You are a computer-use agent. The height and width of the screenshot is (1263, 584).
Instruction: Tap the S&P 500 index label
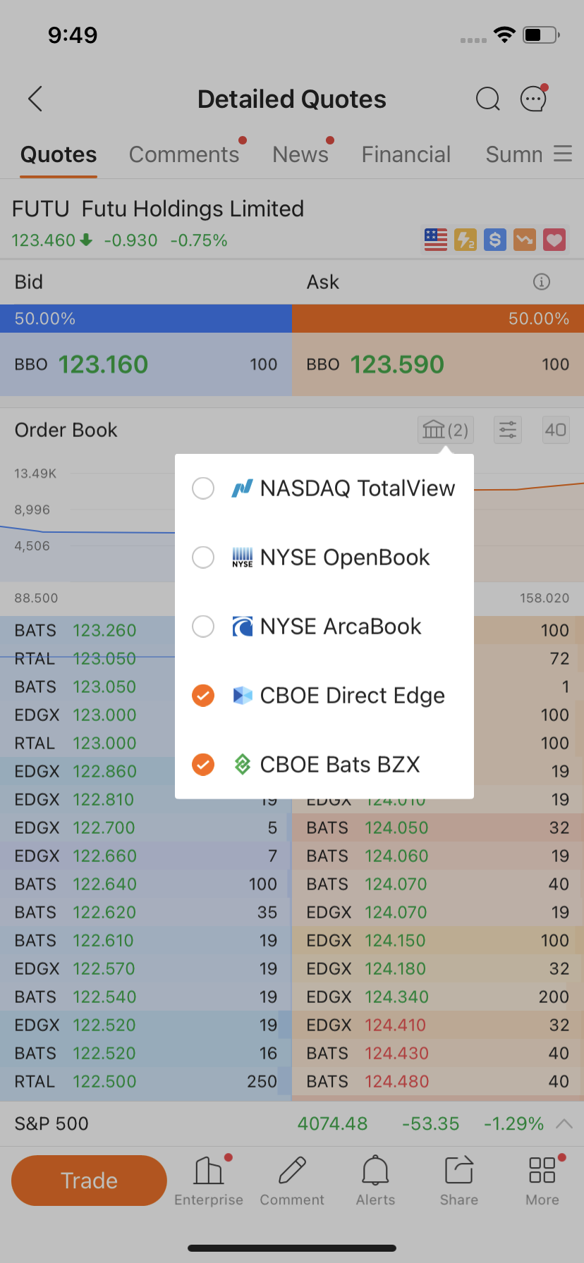(51, 1123)
